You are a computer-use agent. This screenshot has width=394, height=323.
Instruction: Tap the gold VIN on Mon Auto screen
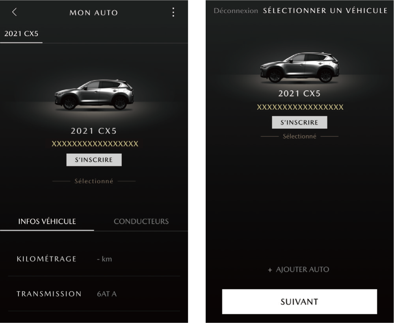[95, 144]
